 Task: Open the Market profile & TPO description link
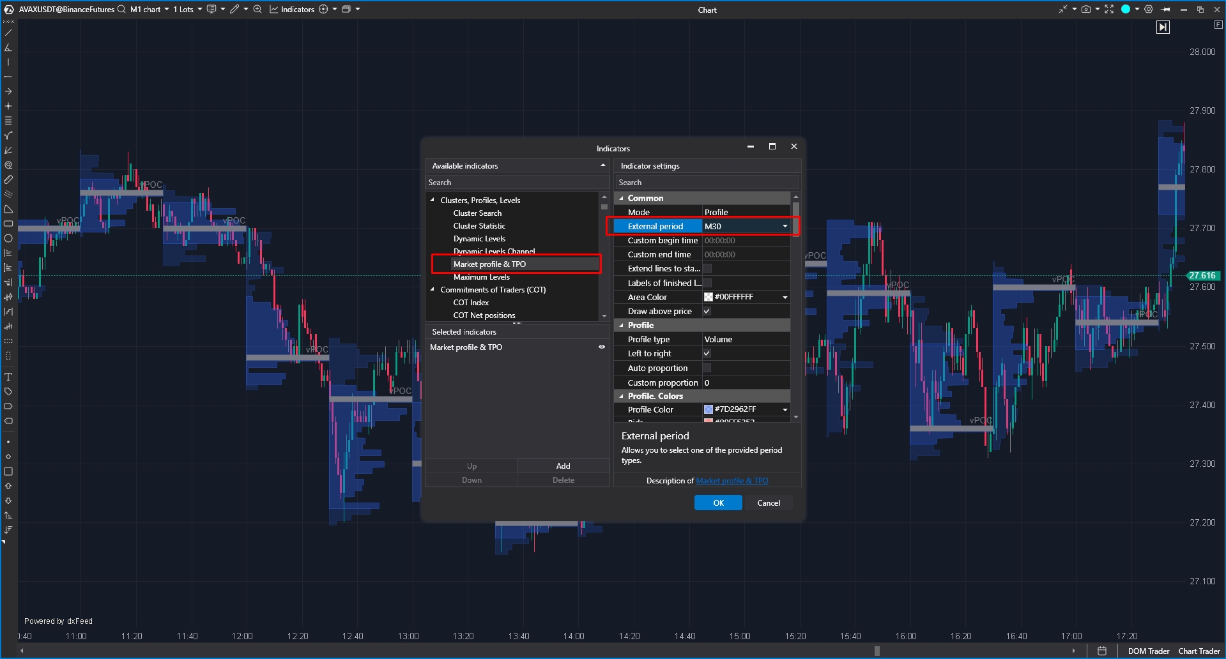(x=732, y=481)
